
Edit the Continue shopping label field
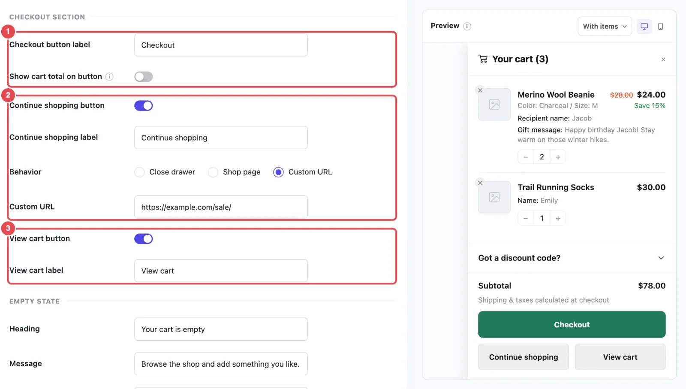[x=221, y=138]
